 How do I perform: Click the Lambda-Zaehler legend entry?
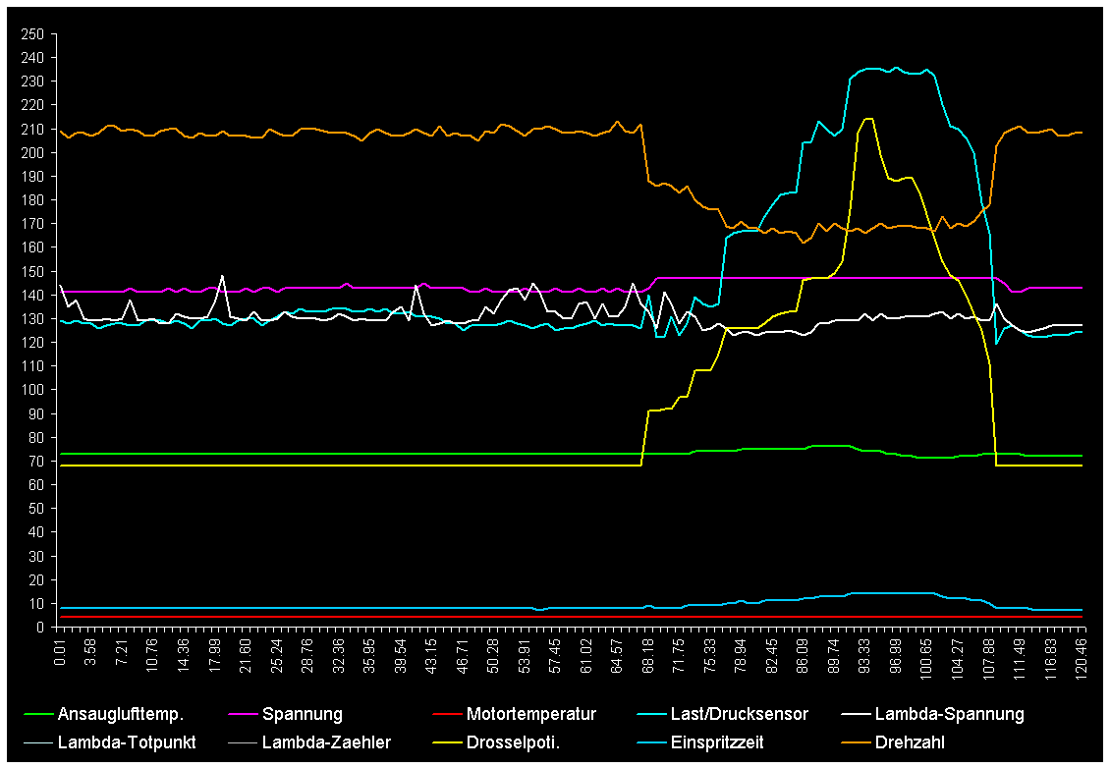[x=326, y=742]
